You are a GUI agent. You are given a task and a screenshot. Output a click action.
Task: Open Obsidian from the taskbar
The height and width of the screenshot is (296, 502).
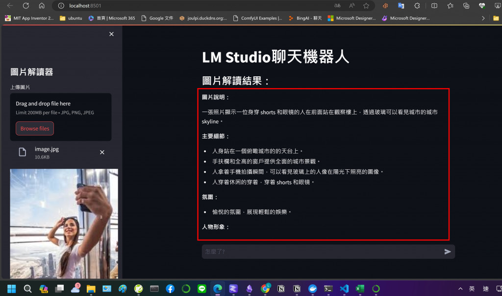pos(250,289)
